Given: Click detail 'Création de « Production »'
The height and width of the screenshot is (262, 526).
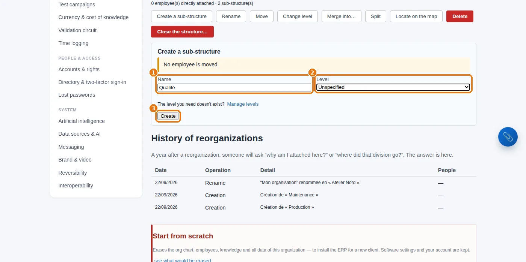Looking at the screenshot, I should pos(287,207).
